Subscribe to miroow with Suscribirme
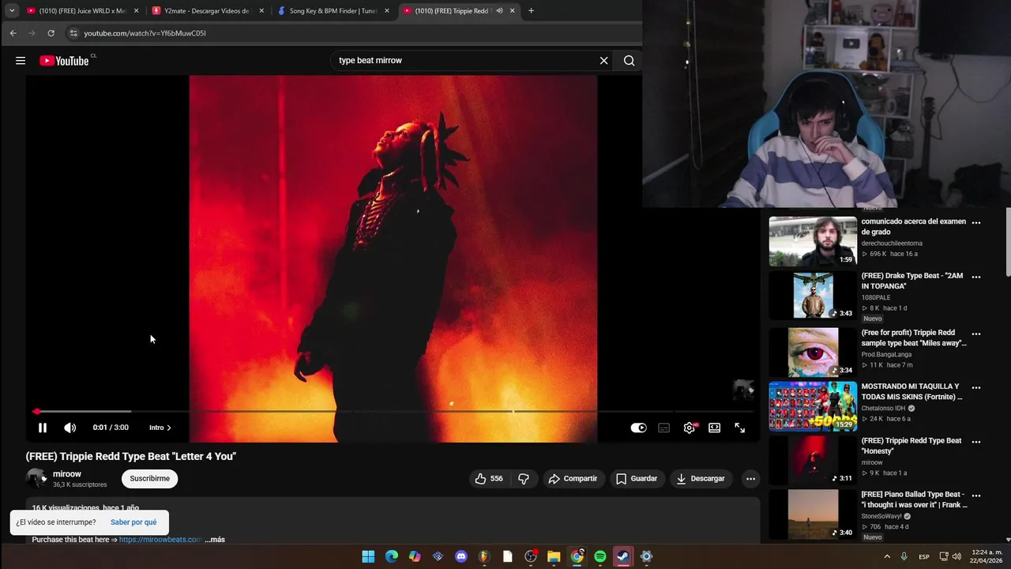This screenshot has width=1011, height=569. click(149, 478)
